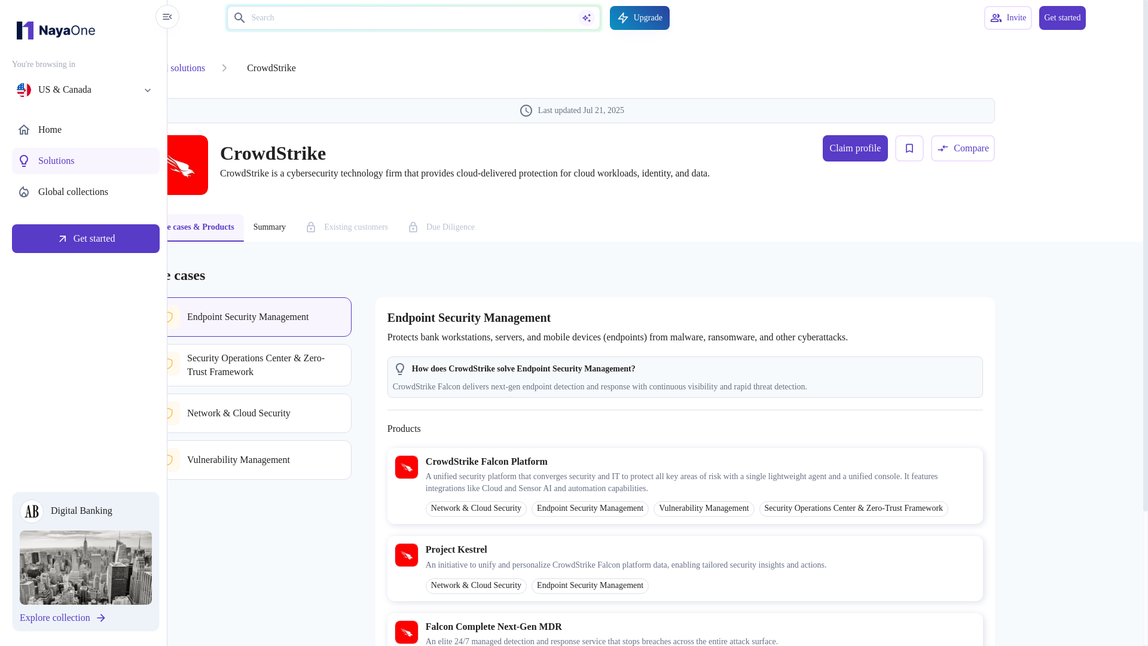Click the Home house icon
This screenshot has height=646, width=1148.
tap(24, 130)
